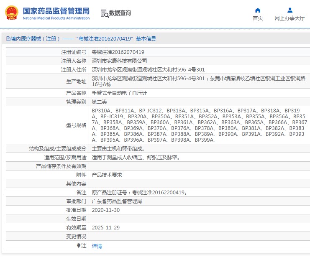Click the 产品名称 row label
Image resolution: width=310 pixels, height=257 pixels.
tap(76, 93)
